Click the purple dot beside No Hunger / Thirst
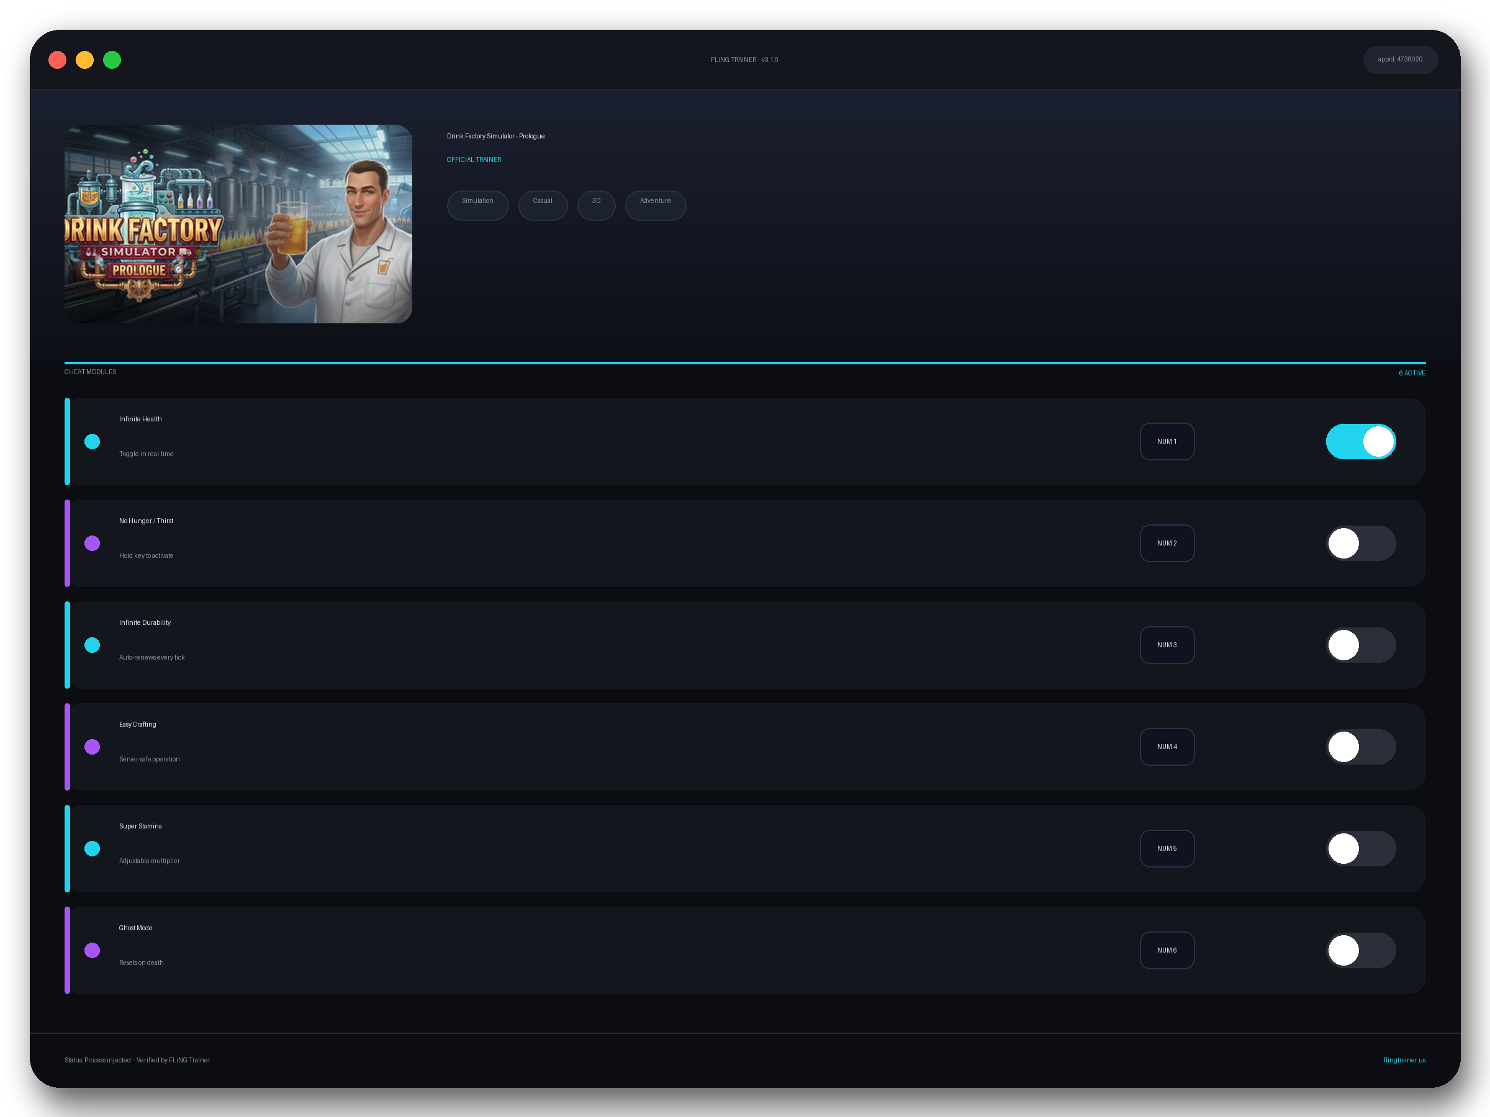The height and width of the screenshot is (1117, 1490). click(x=93, y=543)
